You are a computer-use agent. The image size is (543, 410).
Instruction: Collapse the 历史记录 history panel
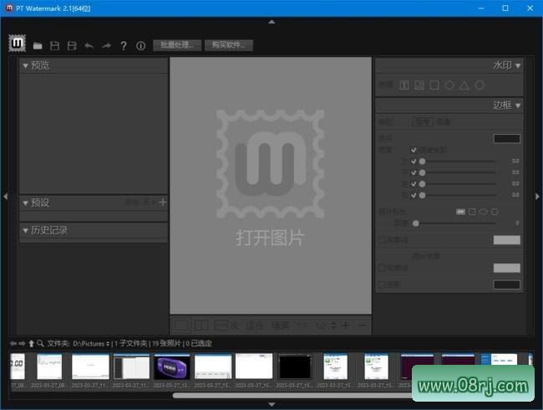(x=25, y=230)
